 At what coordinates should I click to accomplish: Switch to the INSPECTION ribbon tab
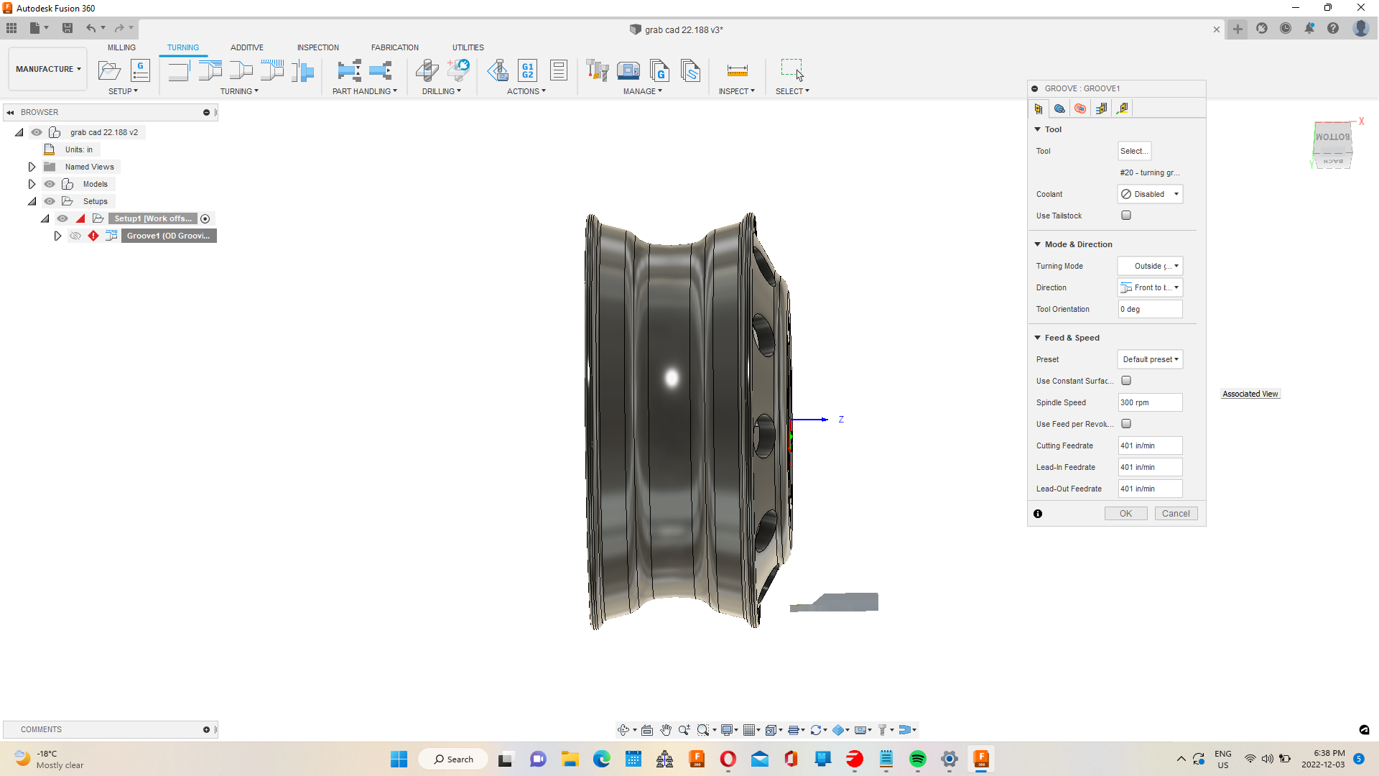(x=317, y=47)
